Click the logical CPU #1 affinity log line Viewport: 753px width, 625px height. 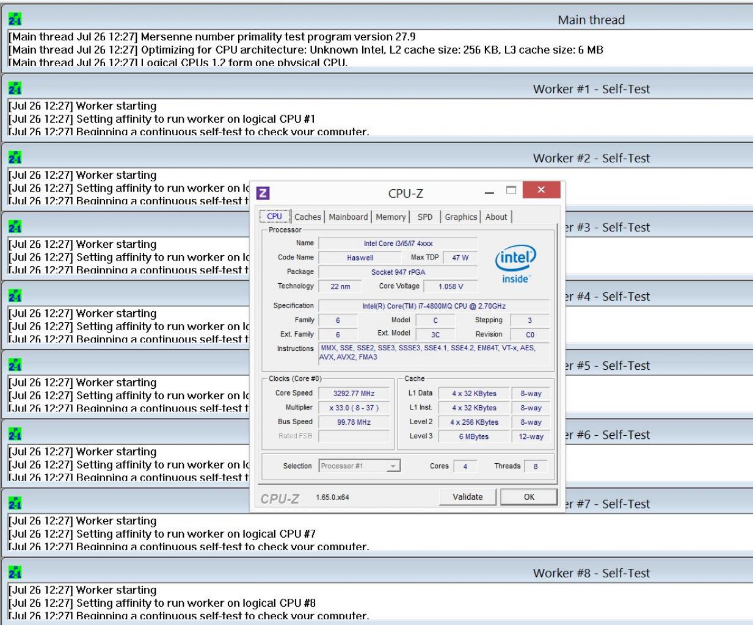pos(162,119)
